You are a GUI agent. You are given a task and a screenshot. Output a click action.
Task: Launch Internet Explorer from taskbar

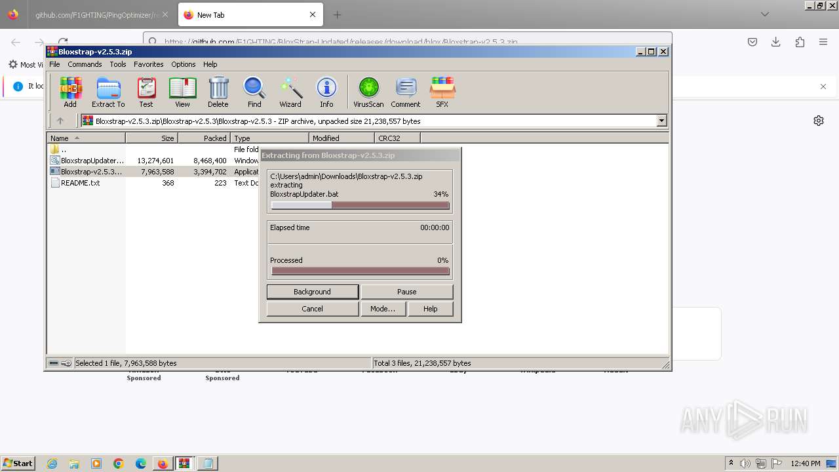(52, 463)
